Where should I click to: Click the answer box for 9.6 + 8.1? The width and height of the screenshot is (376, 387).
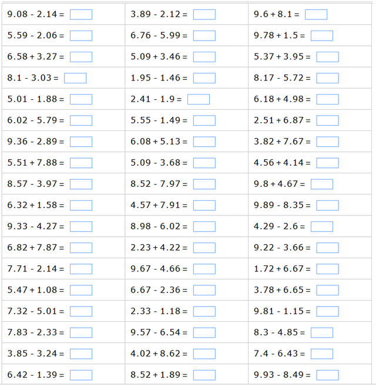(x=316, y=14)
